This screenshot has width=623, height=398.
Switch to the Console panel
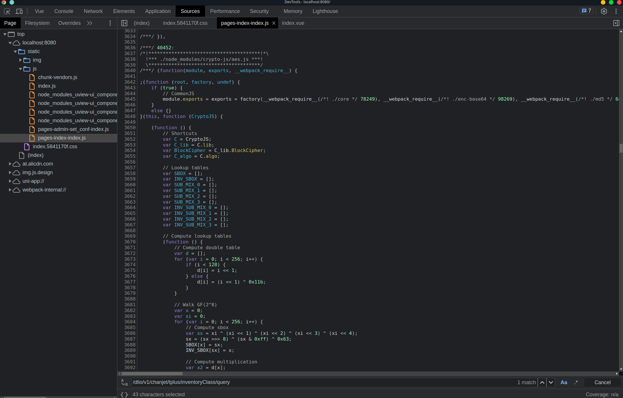click(64, 11)
